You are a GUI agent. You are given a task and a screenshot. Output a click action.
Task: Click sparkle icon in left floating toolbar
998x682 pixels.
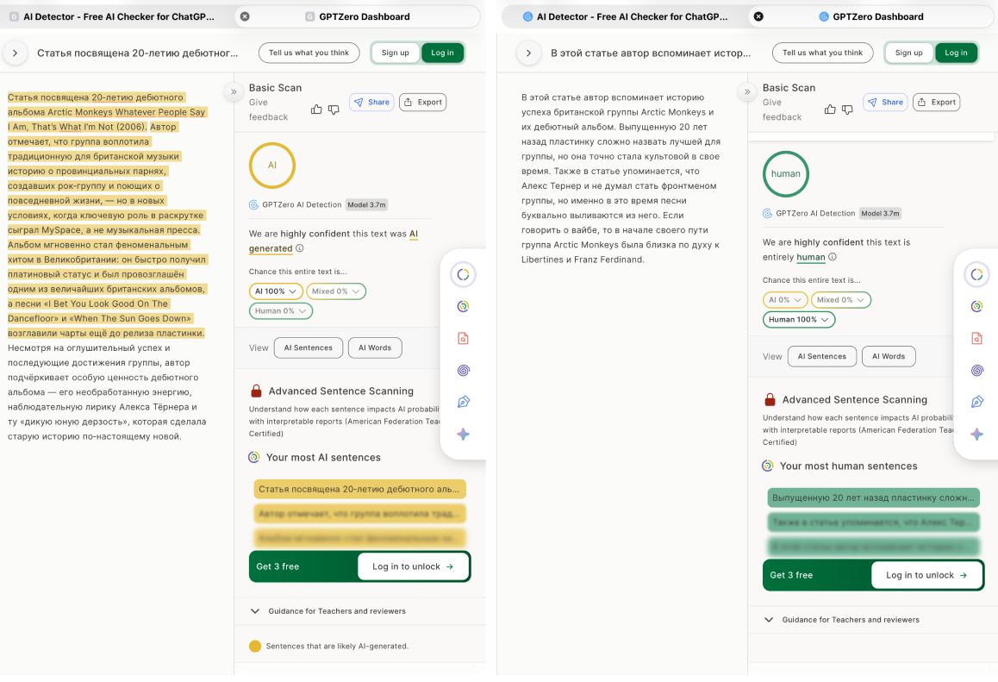coord(463,434)
